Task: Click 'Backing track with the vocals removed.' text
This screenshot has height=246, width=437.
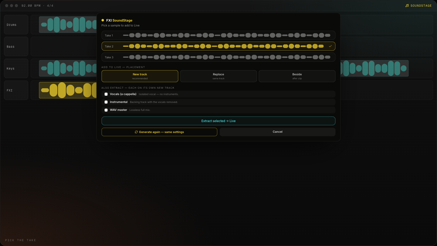Action: pos(154,102)
